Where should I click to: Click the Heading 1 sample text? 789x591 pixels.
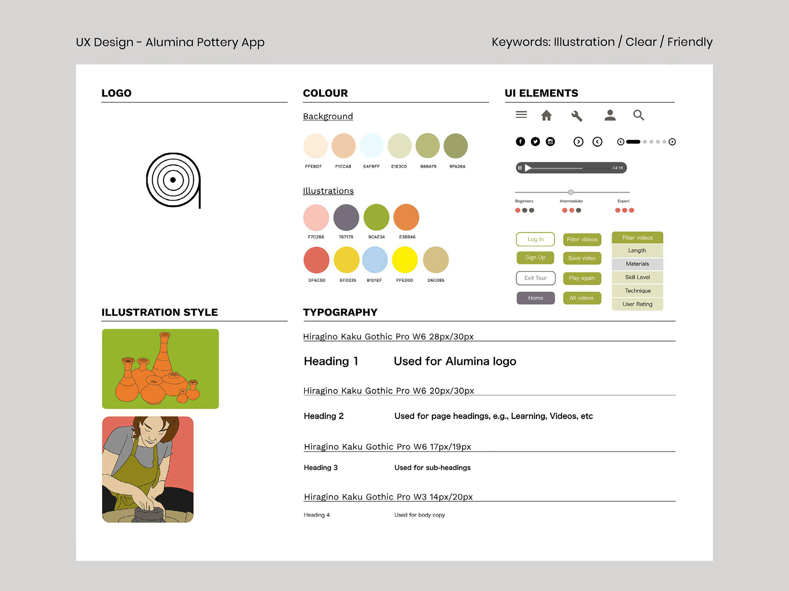(x=331, y=361)
